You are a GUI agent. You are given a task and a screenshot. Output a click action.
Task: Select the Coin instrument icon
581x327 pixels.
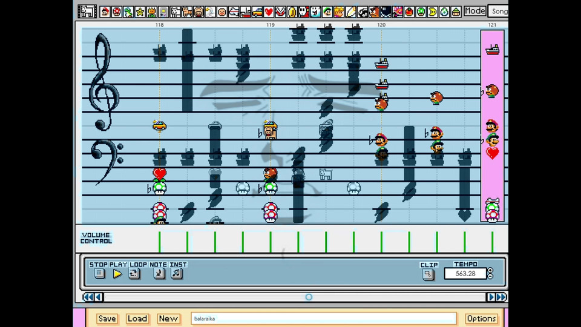point(292,12)
